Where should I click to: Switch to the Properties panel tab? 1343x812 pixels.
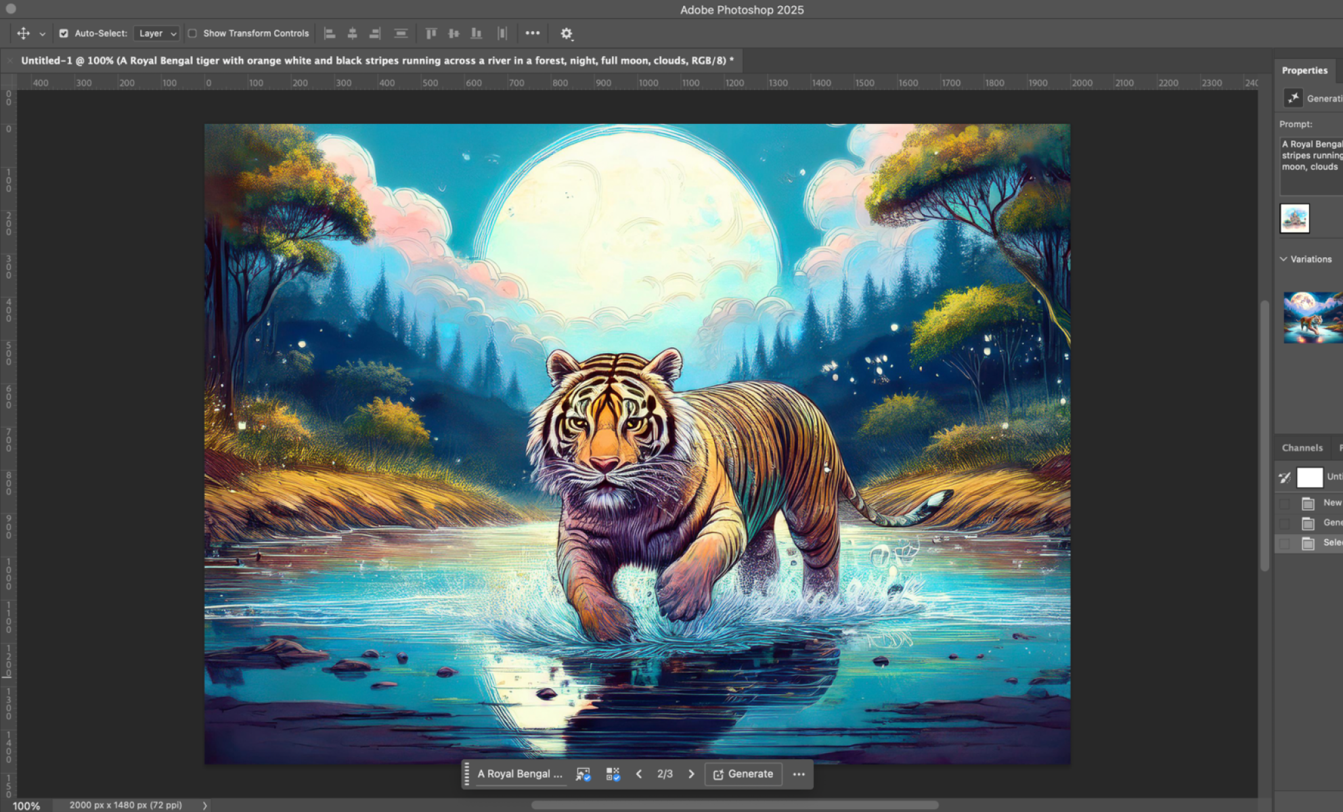point(1304,70)
